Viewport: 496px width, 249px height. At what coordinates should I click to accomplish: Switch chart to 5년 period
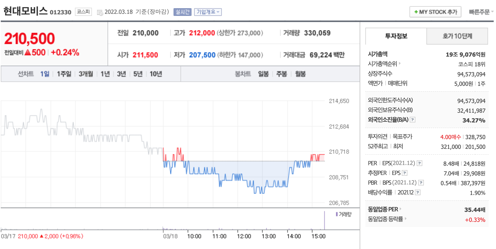(138, 74)
